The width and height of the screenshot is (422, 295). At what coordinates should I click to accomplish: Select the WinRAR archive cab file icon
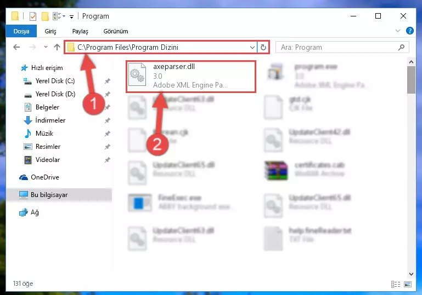pos(276,170)
